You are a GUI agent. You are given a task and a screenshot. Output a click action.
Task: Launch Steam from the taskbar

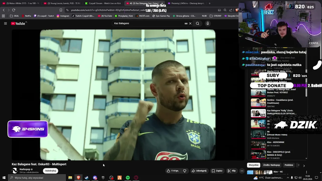coord(87,178)
